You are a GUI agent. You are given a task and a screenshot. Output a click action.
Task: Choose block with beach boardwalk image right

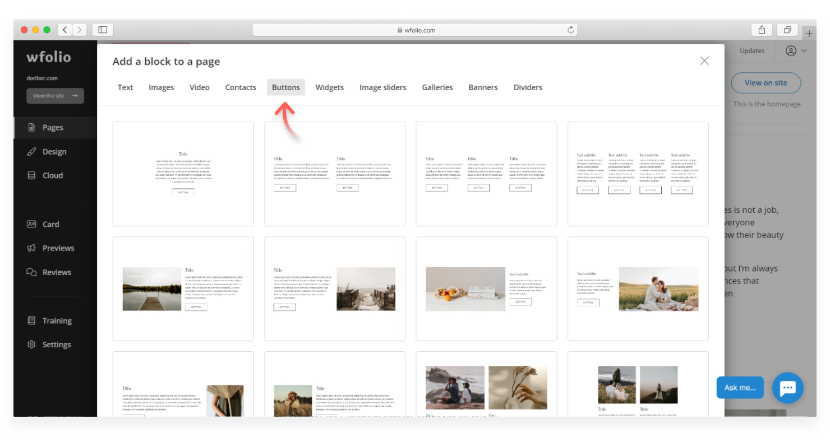click(335, 288)
